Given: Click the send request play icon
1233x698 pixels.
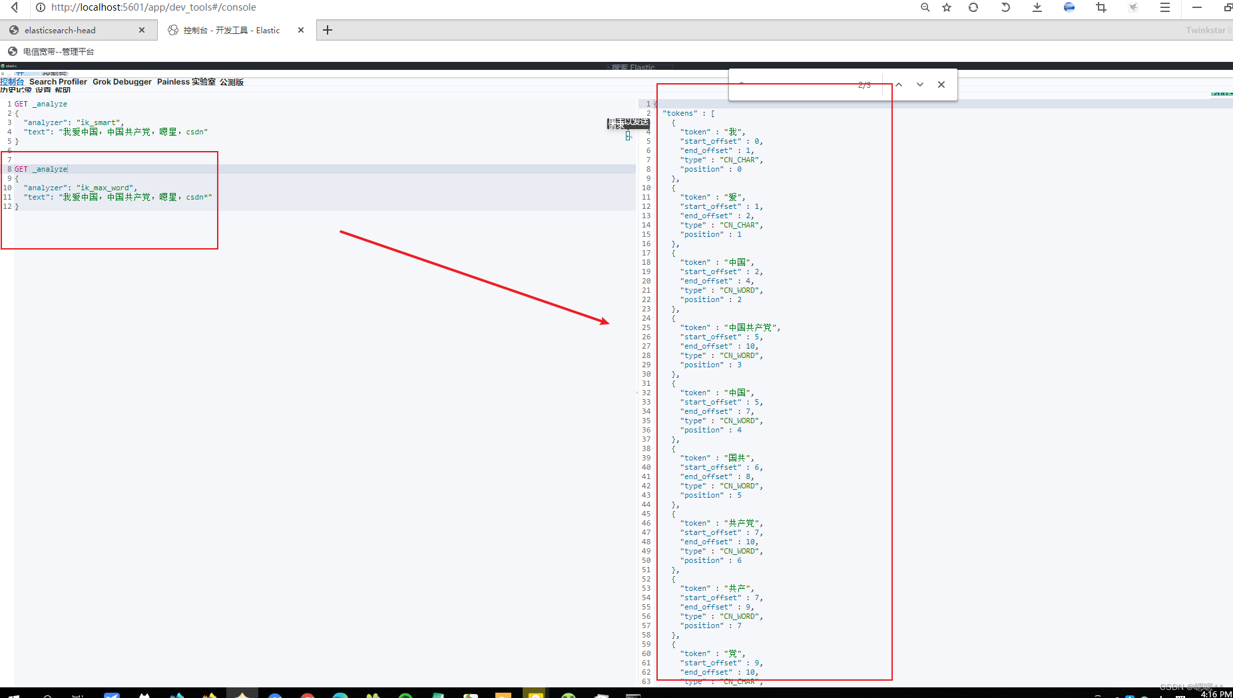Looking at the screenshot, I should pos(628,136).
